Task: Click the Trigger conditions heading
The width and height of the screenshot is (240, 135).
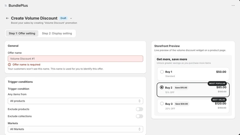Action: 20,82
